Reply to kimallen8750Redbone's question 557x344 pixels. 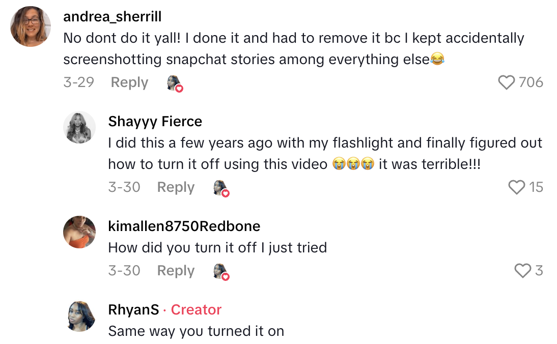click(176, 271)
